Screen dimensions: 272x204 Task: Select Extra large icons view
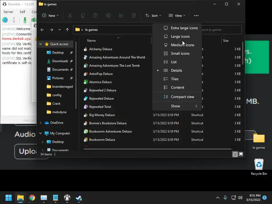pyautogui.click(x=177, y=28)
